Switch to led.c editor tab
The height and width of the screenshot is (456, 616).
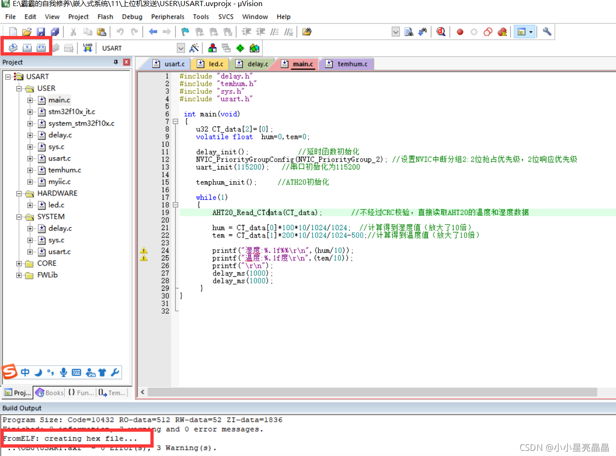211,64
